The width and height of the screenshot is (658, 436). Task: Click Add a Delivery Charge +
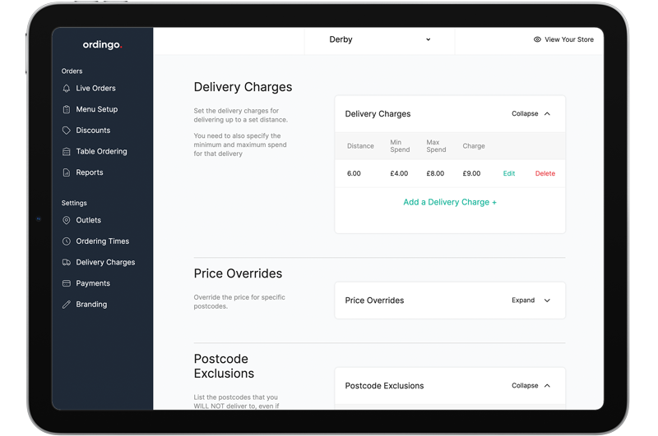[450, 202]
